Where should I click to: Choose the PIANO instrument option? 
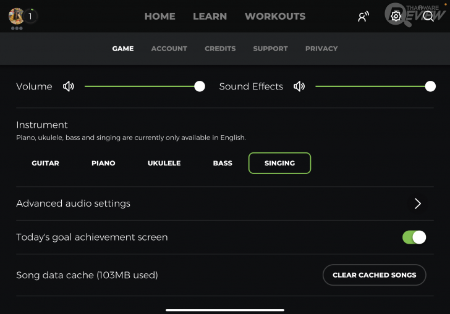pos(103,163)
